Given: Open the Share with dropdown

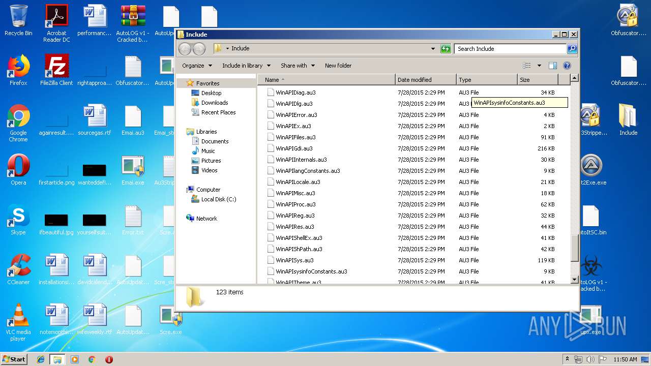Looking at the screenshot, I should point(298,66).
